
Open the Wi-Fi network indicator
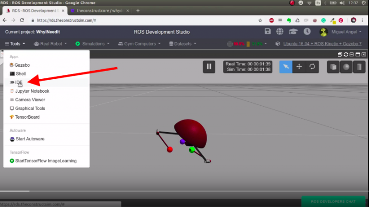click(309, 3)
